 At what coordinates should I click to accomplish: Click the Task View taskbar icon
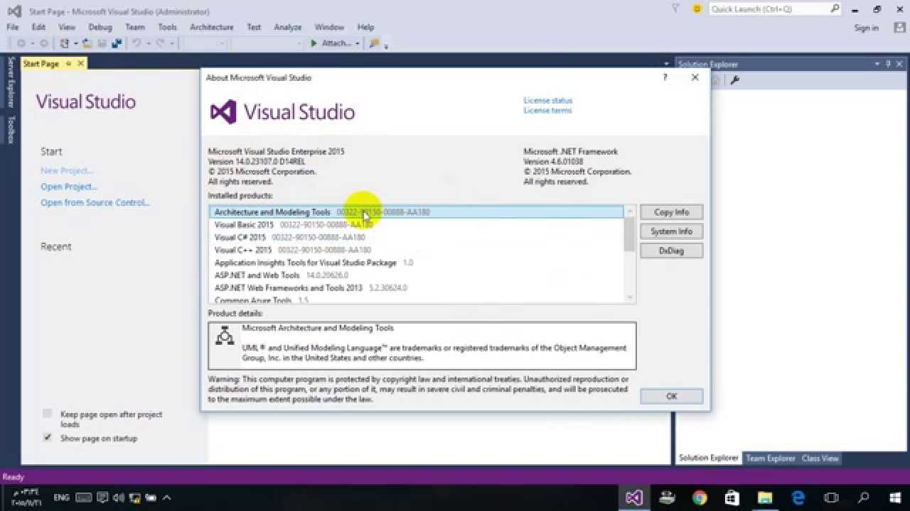click(x=830, y=498)
